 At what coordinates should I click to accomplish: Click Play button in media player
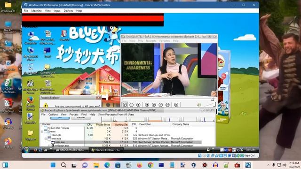click(125, 105)
